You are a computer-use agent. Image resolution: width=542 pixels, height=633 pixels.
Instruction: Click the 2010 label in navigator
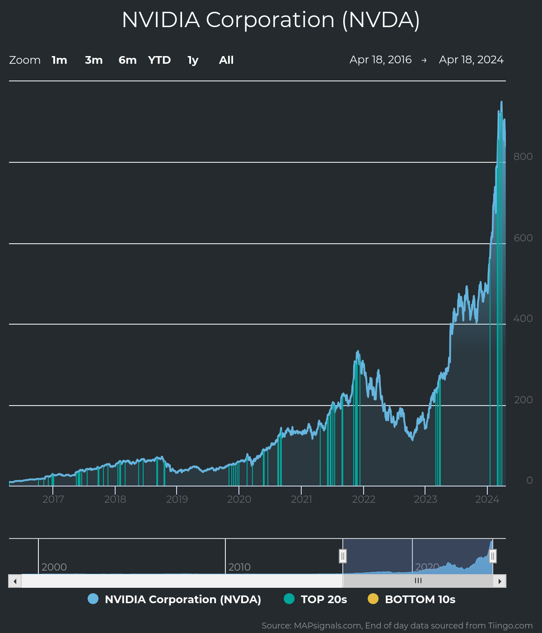239,567
